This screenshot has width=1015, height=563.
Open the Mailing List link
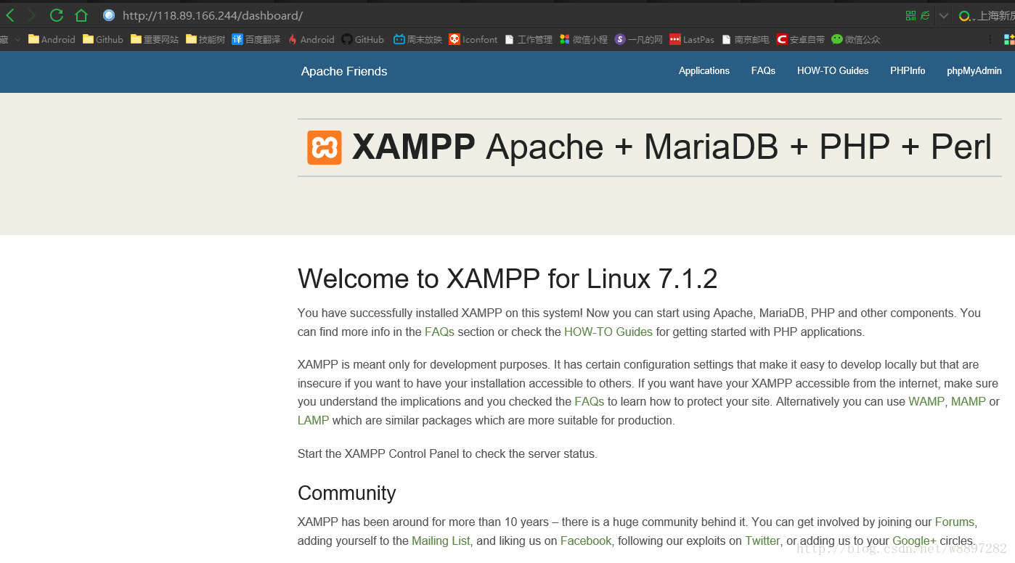tap(441, 541)
